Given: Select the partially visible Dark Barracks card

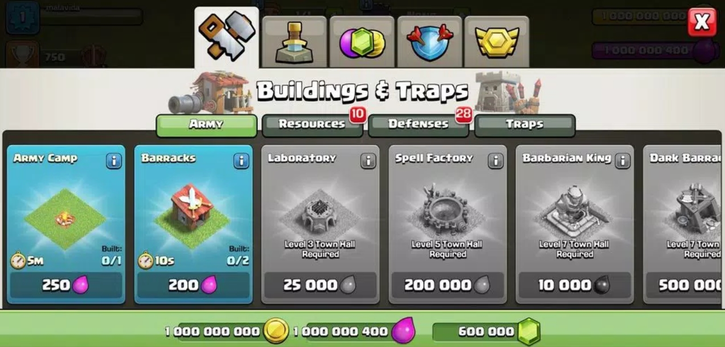Looking at the screenshot, I should point(683,225).
